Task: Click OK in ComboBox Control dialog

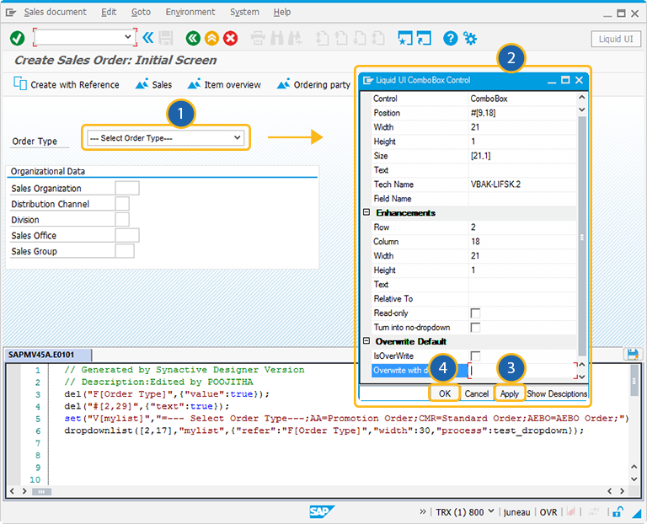Action: point(445,393)
